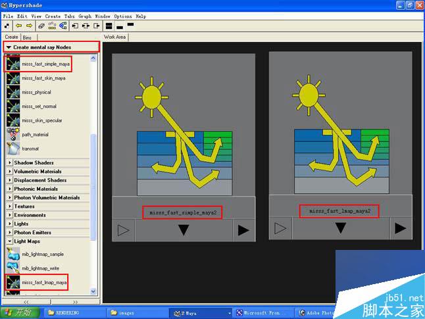This screenshot has height=319, width=425.
Task: Click solid output triangle on misss_fast_simple_maya2 node
Action: [x=243, y=230]
